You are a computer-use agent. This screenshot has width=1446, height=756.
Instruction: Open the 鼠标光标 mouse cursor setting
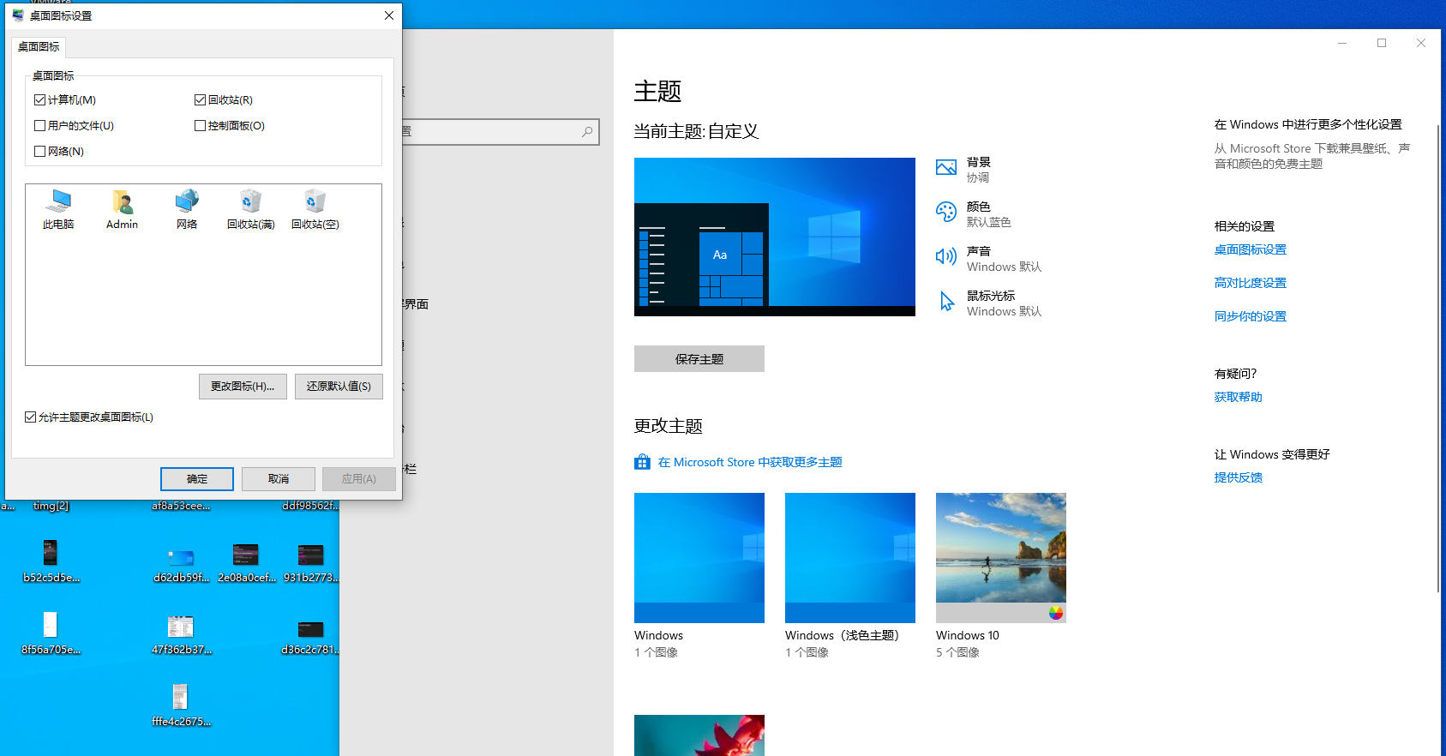click(946, 302)
